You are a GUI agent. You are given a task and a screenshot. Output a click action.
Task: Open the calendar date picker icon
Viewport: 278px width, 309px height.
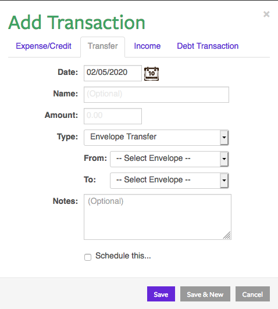pos(151,74)
